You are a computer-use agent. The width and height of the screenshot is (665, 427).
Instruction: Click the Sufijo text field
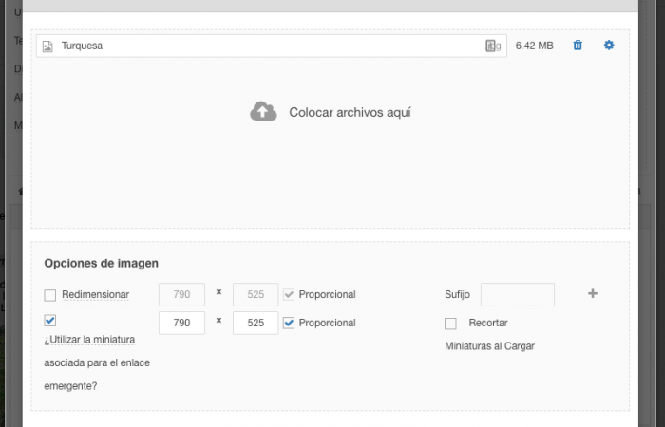point(517,295)
